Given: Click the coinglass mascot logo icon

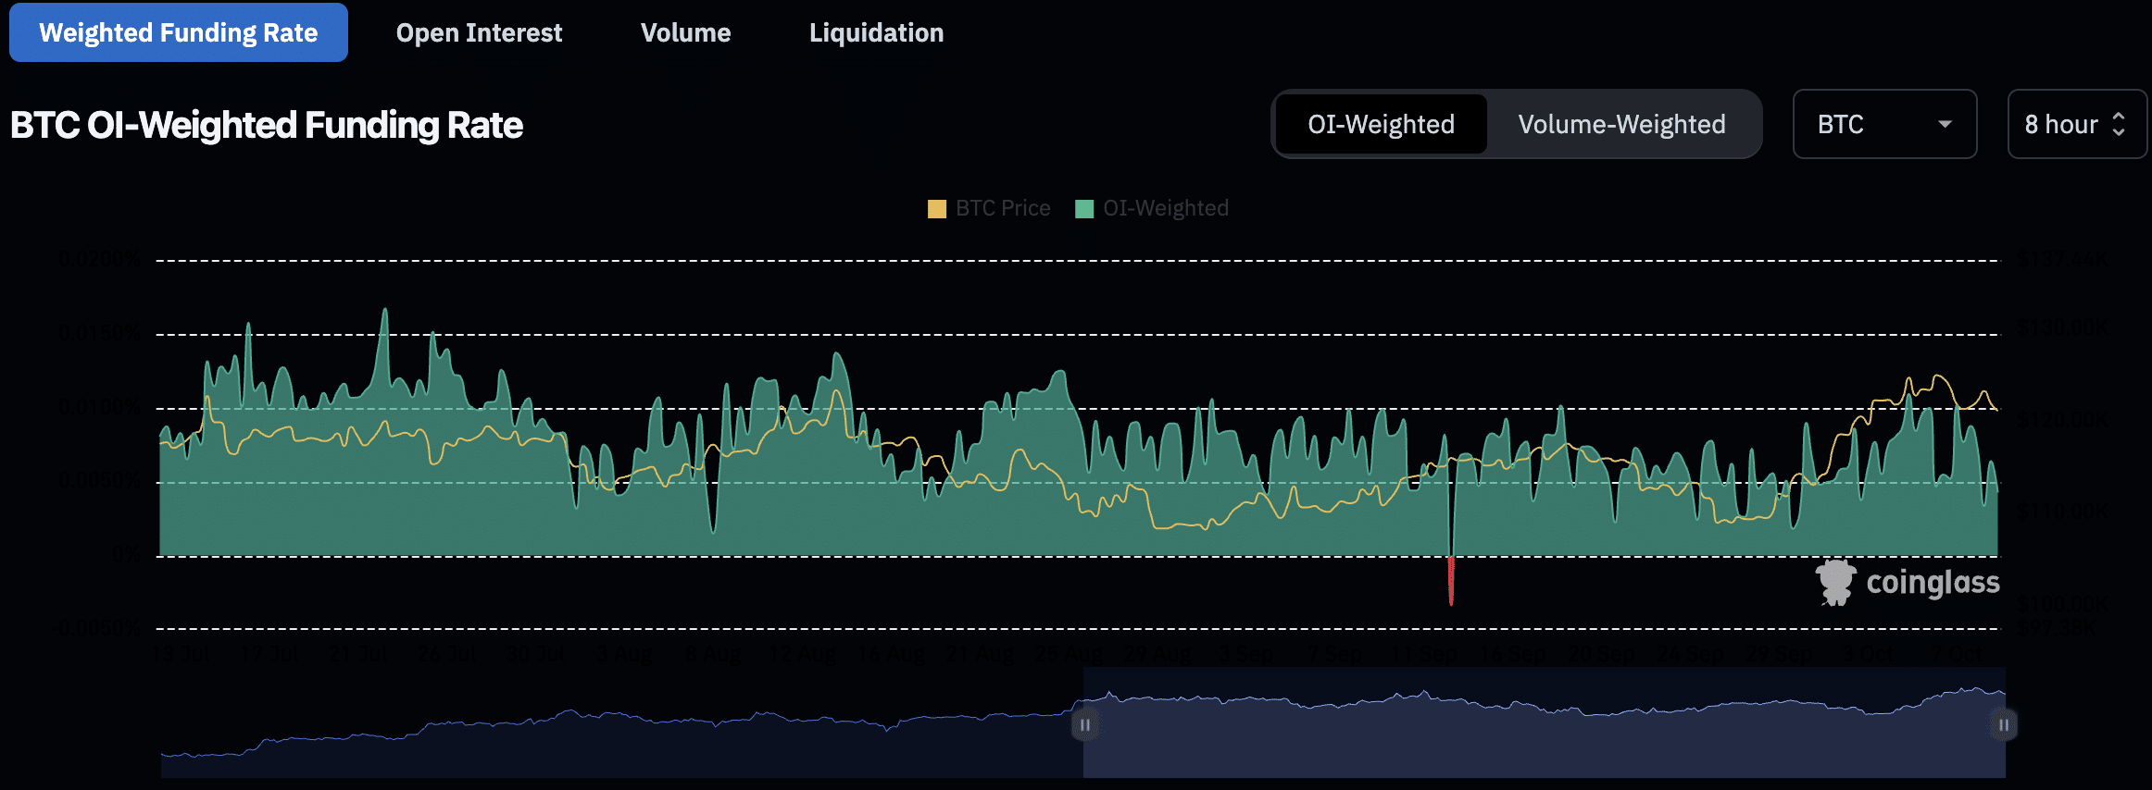Looking at the screenshot, I should [x=1834, y=583].
